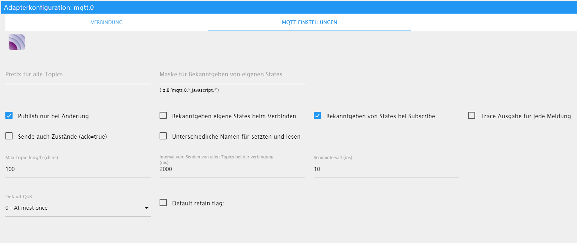The height and width of the screenshot is (243, 577).
Task: Enable Trace Ausgabe für jede Meldung
Action: pyautogui.click(x=472, y=115)
